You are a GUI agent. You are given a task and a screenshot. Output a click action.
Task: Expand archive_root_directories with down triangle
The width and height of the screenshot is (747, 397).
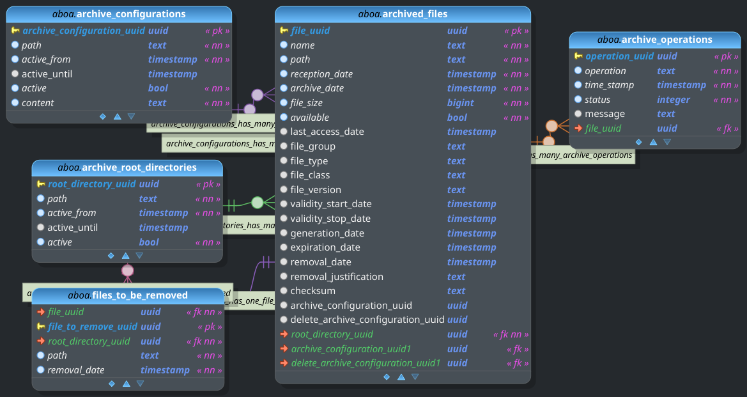(139, 256)
